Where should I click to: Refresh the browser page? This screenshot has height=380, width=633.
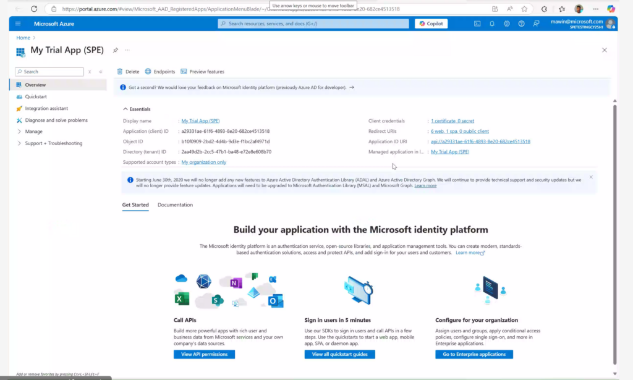tap(34, 9)
